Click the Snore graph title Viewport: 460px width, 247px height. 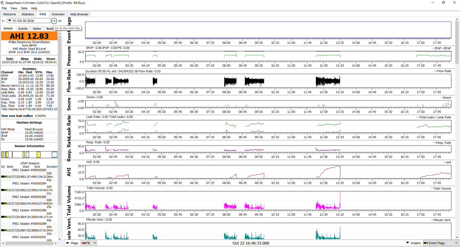click(x=69, y=104)
